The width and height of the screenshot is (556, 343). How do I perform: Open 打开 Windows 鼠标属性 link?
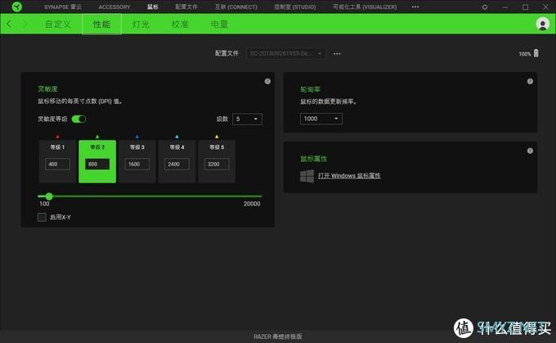pos(349,176)
